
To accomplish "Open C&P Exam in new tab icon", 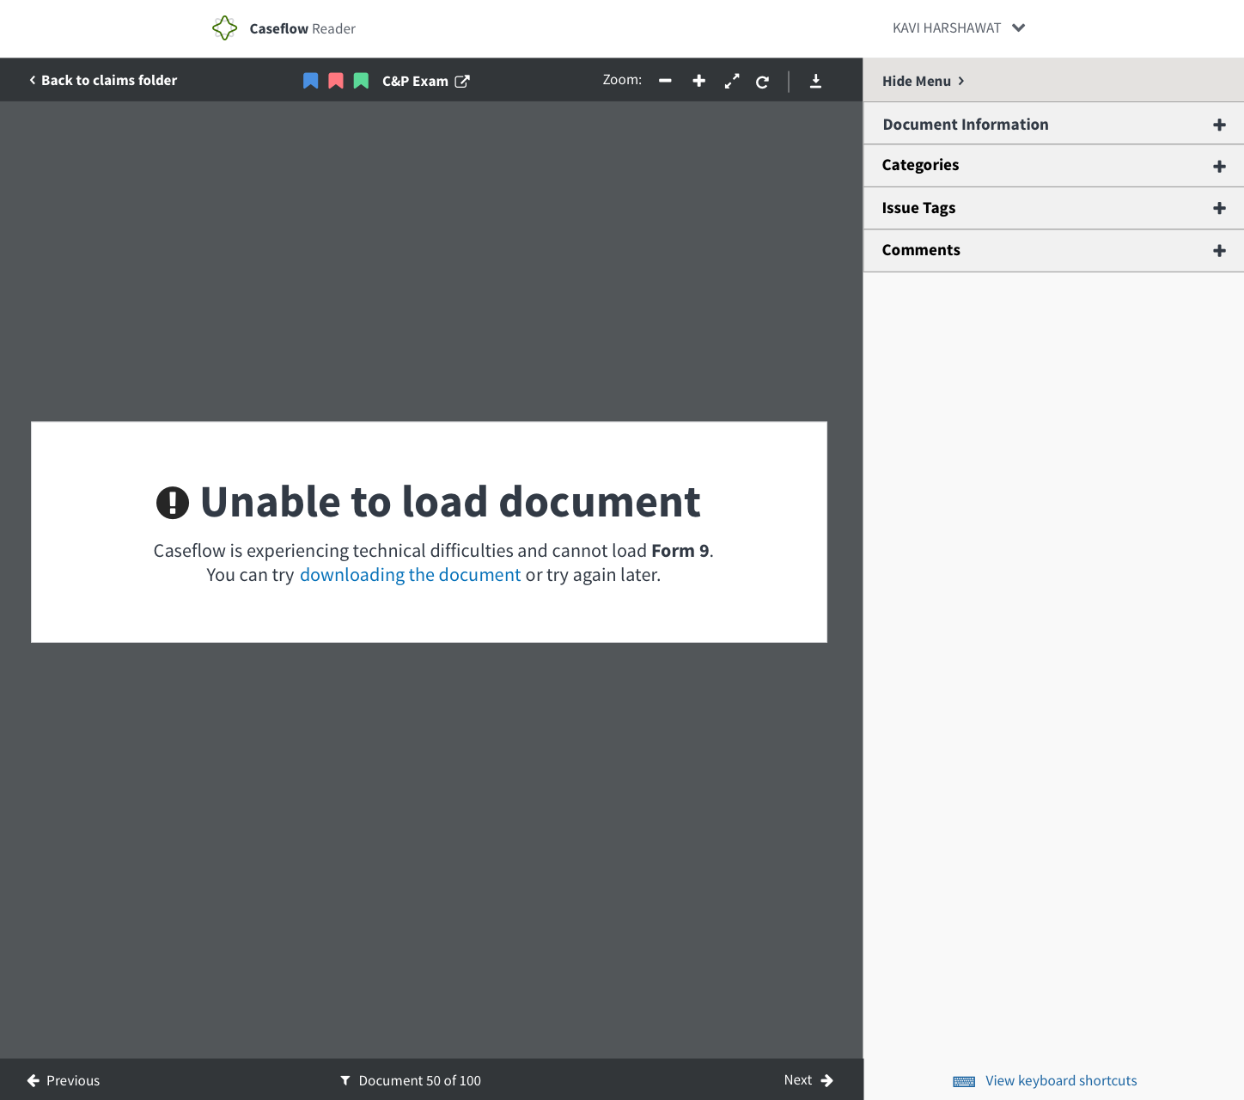I will click(462, 81).
